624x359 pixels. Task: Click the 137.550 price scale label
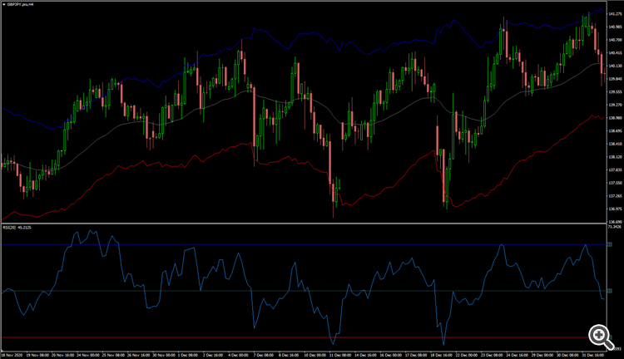point(615,183)
